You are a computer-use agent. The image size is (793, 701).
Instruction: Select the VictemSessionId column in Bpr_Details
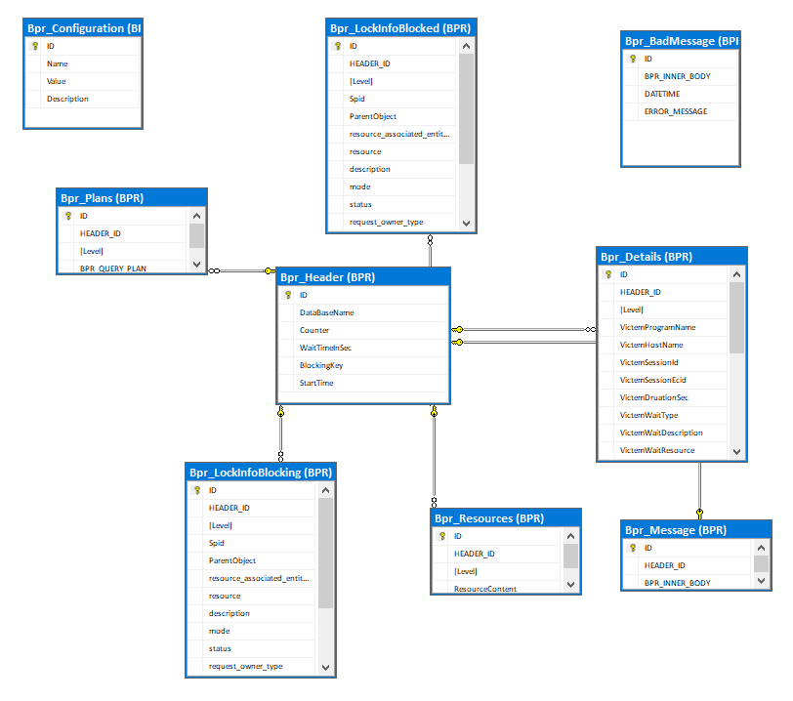click(663, 362)
